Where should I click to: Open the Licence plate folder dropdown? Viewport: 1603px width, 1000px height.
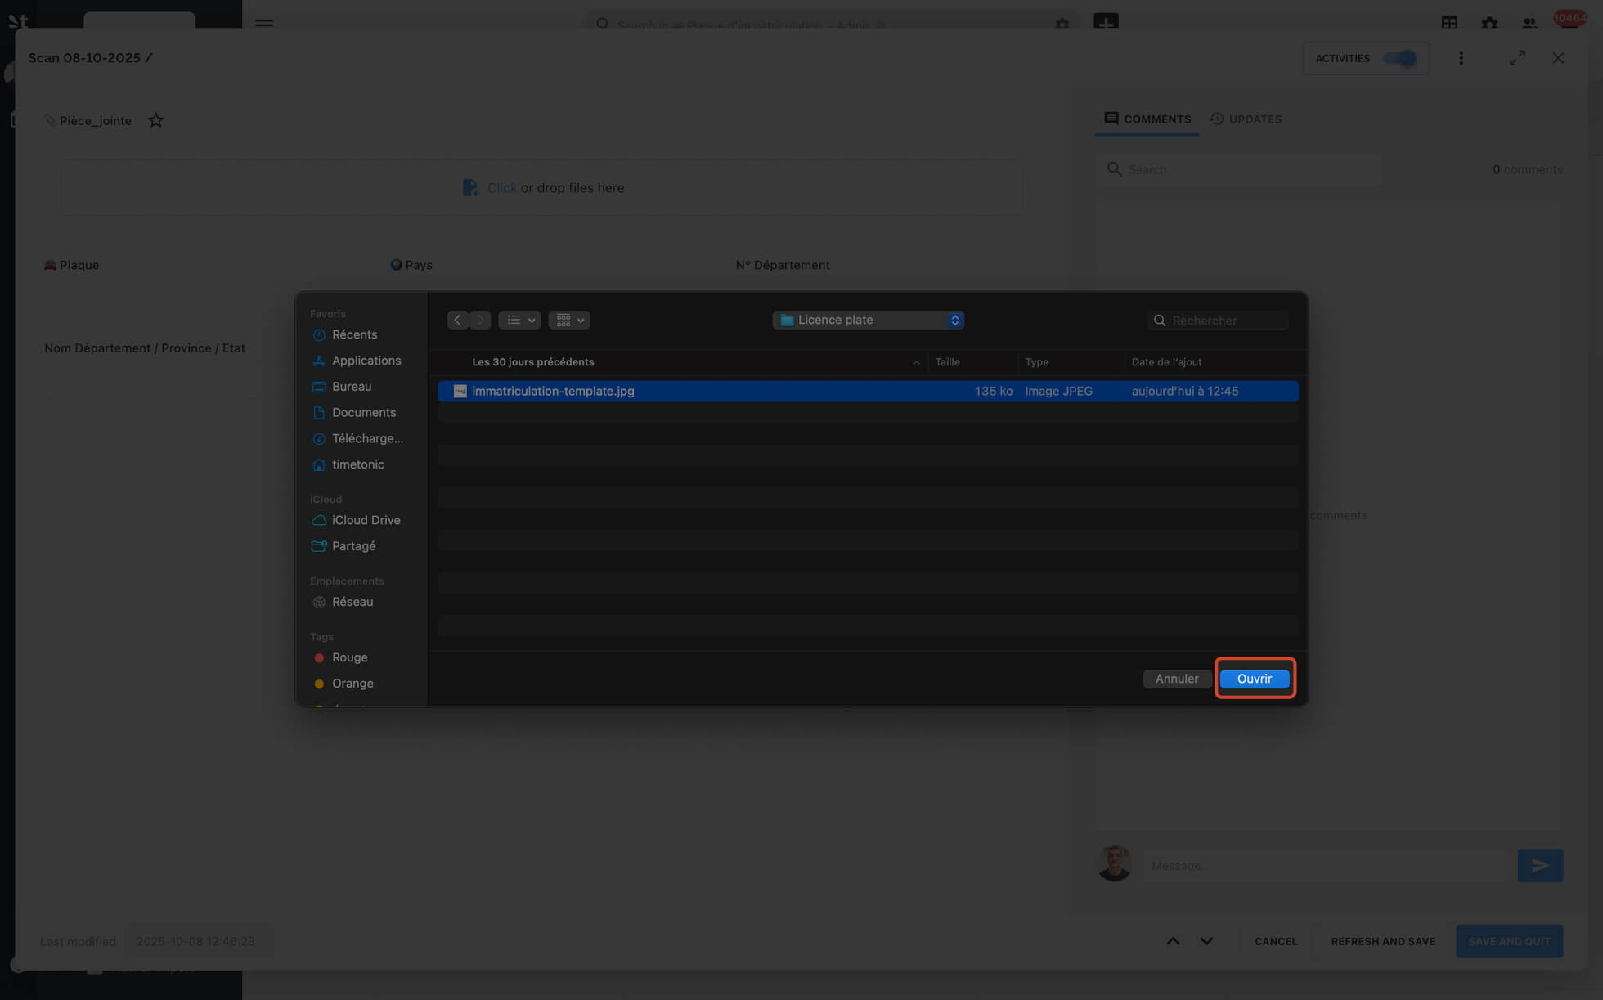[867, 320]
